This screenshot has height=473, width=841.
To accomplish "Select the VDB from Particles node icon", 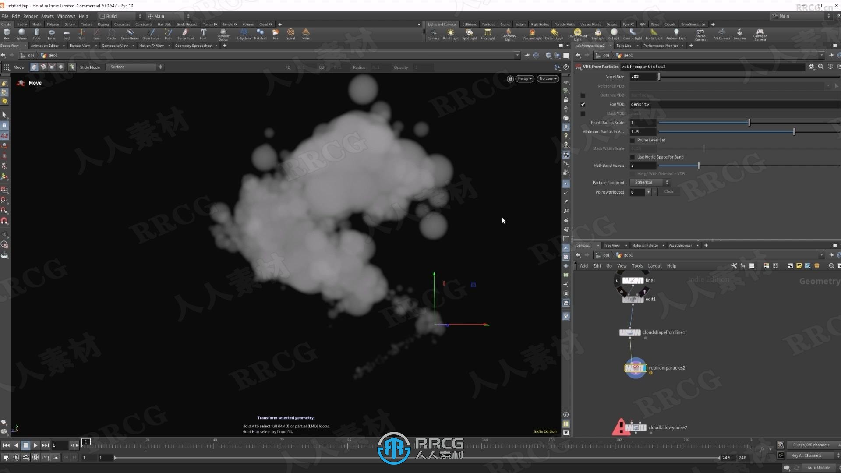I will click(x=635, y=367).
